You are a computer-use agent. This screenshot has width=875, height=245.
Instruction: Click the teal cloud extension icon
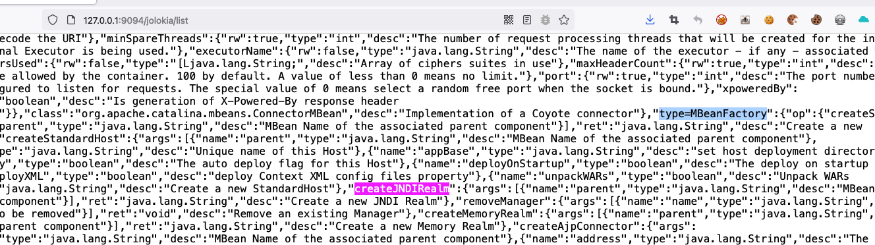864,20
